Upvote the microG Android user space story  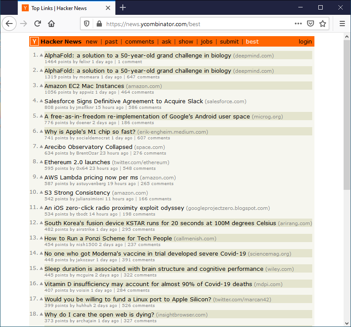pyautogui.click(x=41, y=116)
